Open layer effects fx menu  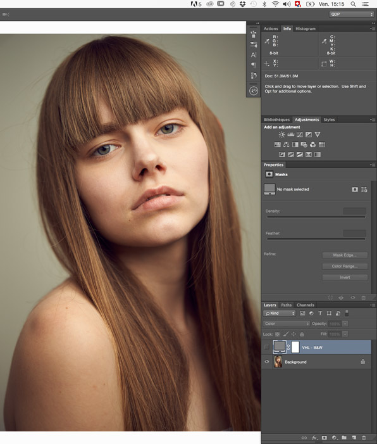tap(314, 438)
